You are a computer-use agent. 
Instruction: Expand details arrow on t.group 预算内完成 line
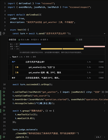coord(105,111)
